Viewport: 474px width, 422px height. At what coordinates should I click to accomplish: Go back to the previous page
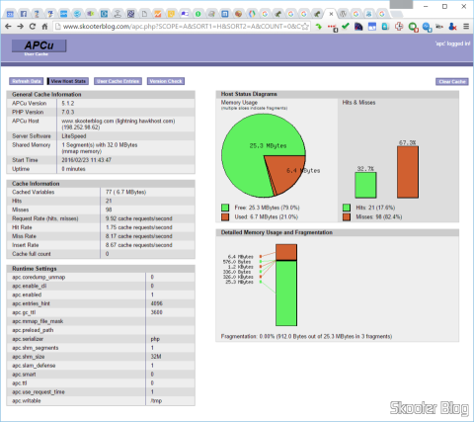(x=8, y=27)
